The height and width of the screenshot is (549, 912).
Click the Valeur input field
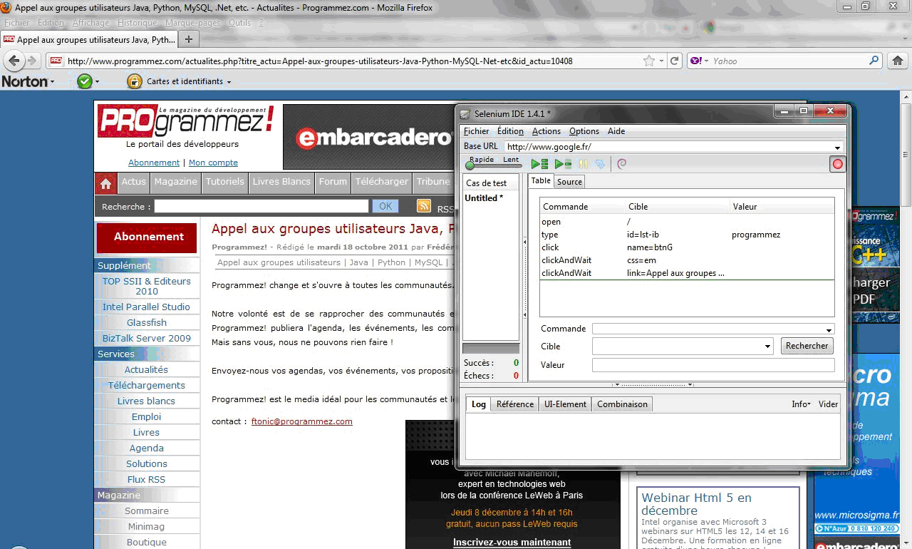713,365
